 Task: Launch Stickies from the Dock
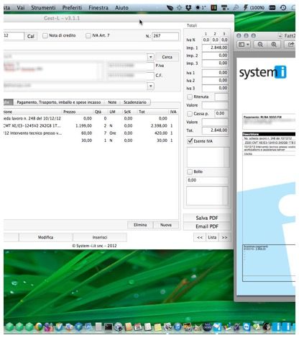(157, 326)
